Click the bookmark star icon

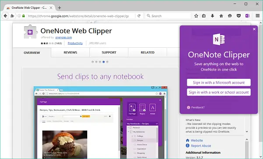pyautogui.click(x=196, y=16)
